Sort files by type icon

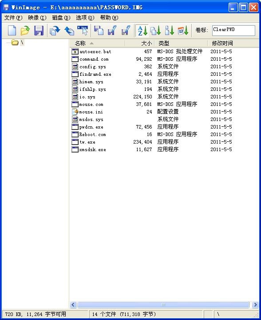click(156, 31)
